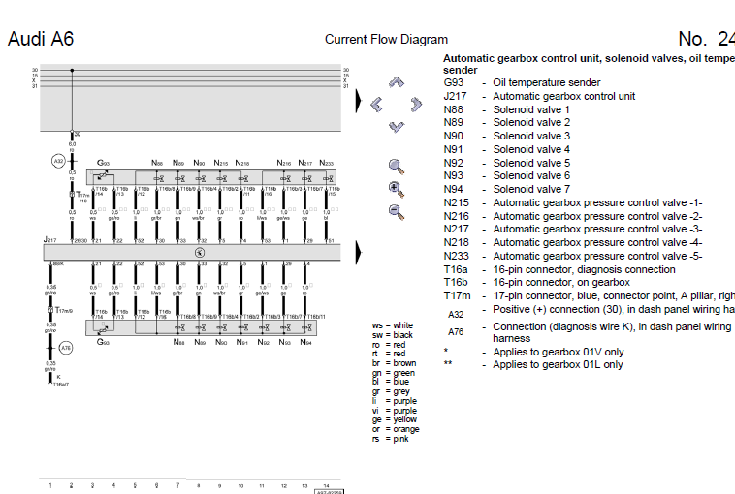735x494 pixels.
Task: Click the upper black continuation triangle marker
Action: coord(359,101)
